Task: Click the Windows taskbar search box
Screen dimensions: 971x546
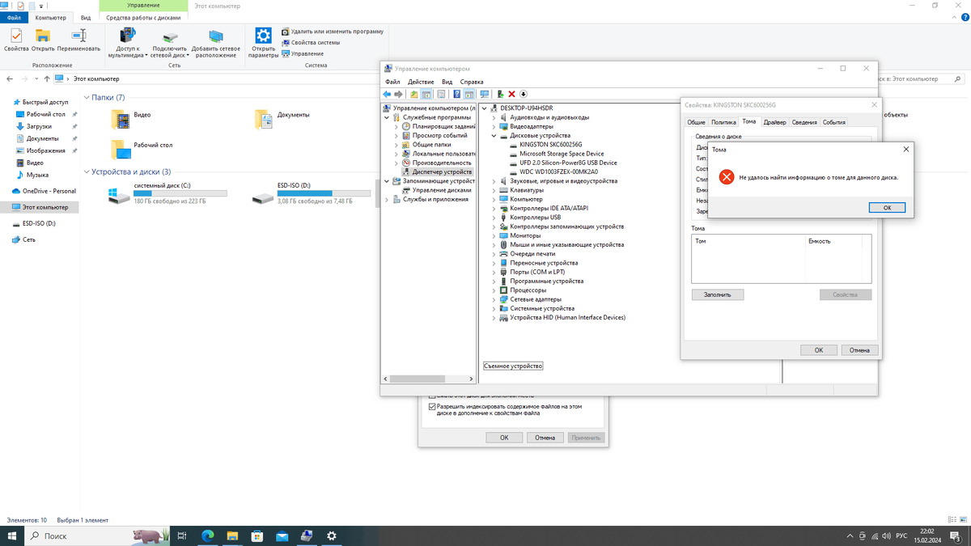Action: coord(97,535)
